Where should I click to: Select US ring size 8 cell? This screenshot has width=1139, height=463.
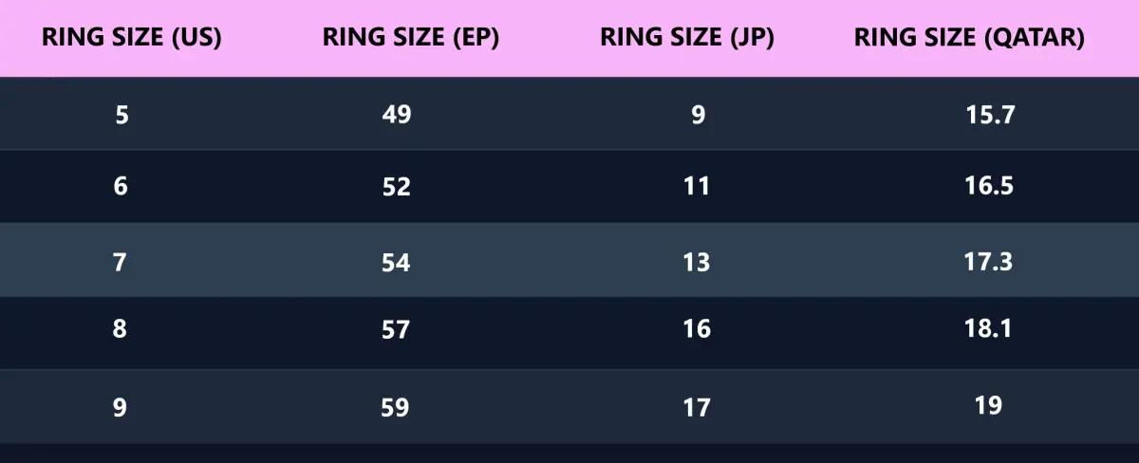pos(120,329)
